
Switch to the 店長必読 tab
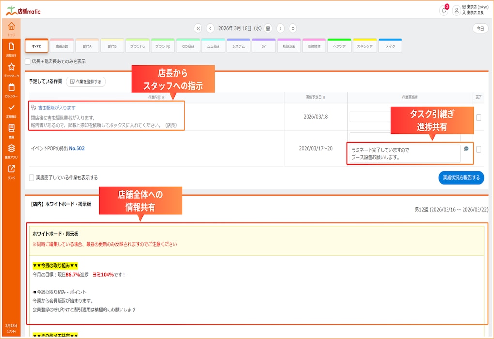[62, 46]
